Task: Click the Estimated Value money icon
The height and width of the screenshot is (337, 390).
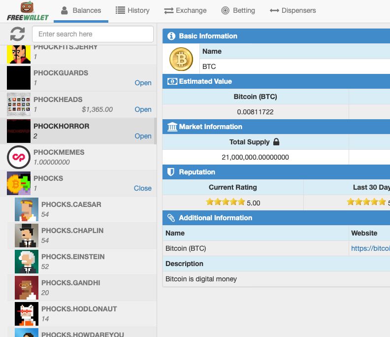Action: click(172, 81)
